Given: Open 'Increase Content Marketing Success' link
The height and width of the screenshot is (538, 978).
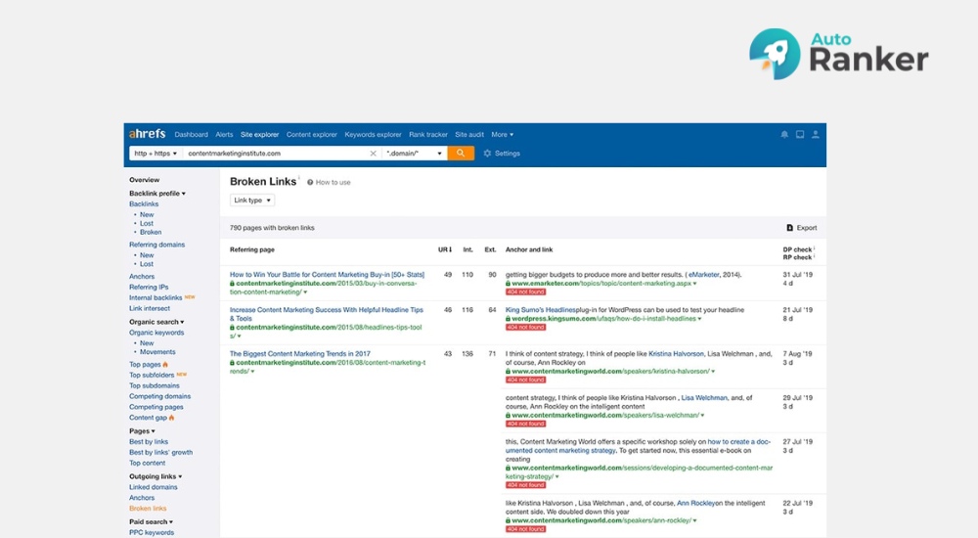Looking at the screenshot, I should point(327,314).
